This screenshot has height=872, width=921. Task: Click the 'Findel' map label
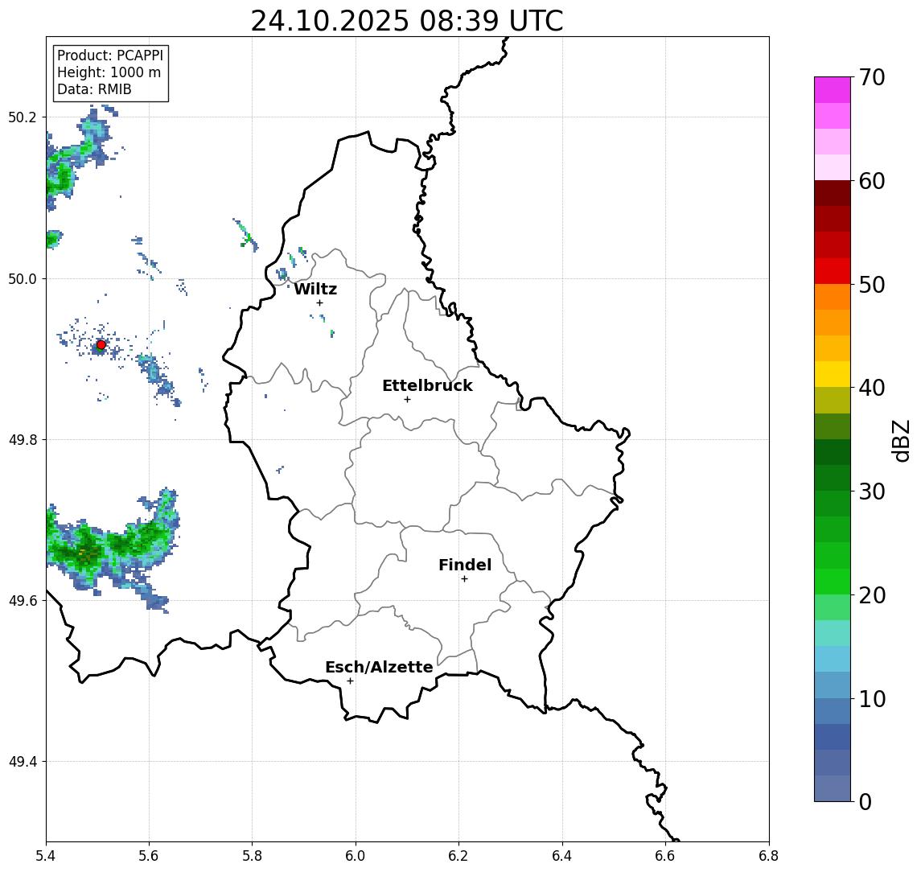[x=465, y=565]
